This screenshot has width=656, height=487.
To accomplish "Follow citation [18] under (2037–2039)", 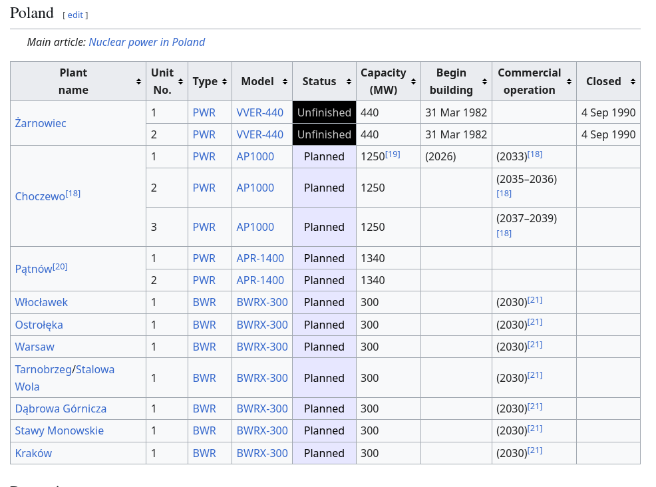I will tap(504, 234).
